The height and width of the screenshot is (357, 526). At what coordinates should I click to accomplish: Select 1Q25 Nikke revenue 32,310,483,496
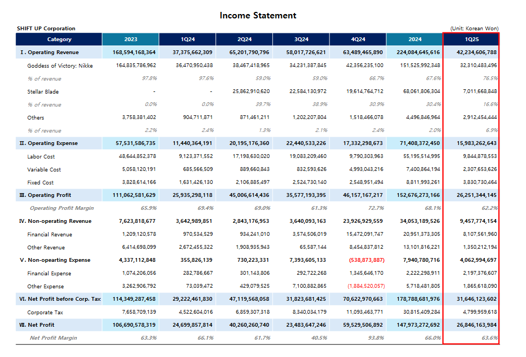pyautogui.click(x=478, y=65)
